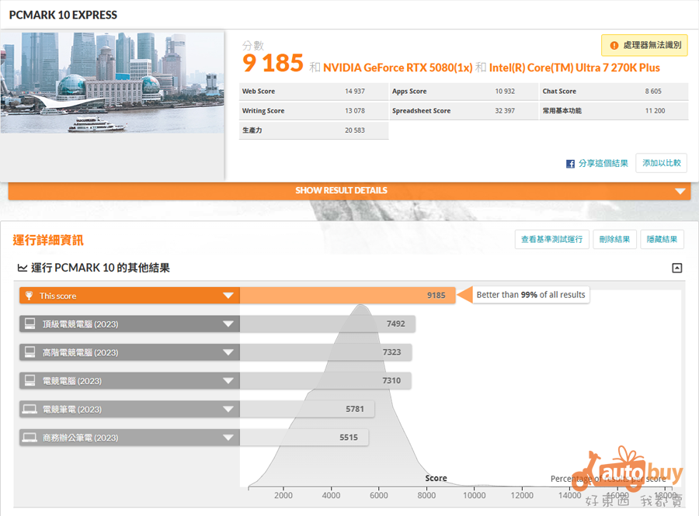Click the desktop icon for 頂級電競電腦 (2023)

(x=30, y=324)
